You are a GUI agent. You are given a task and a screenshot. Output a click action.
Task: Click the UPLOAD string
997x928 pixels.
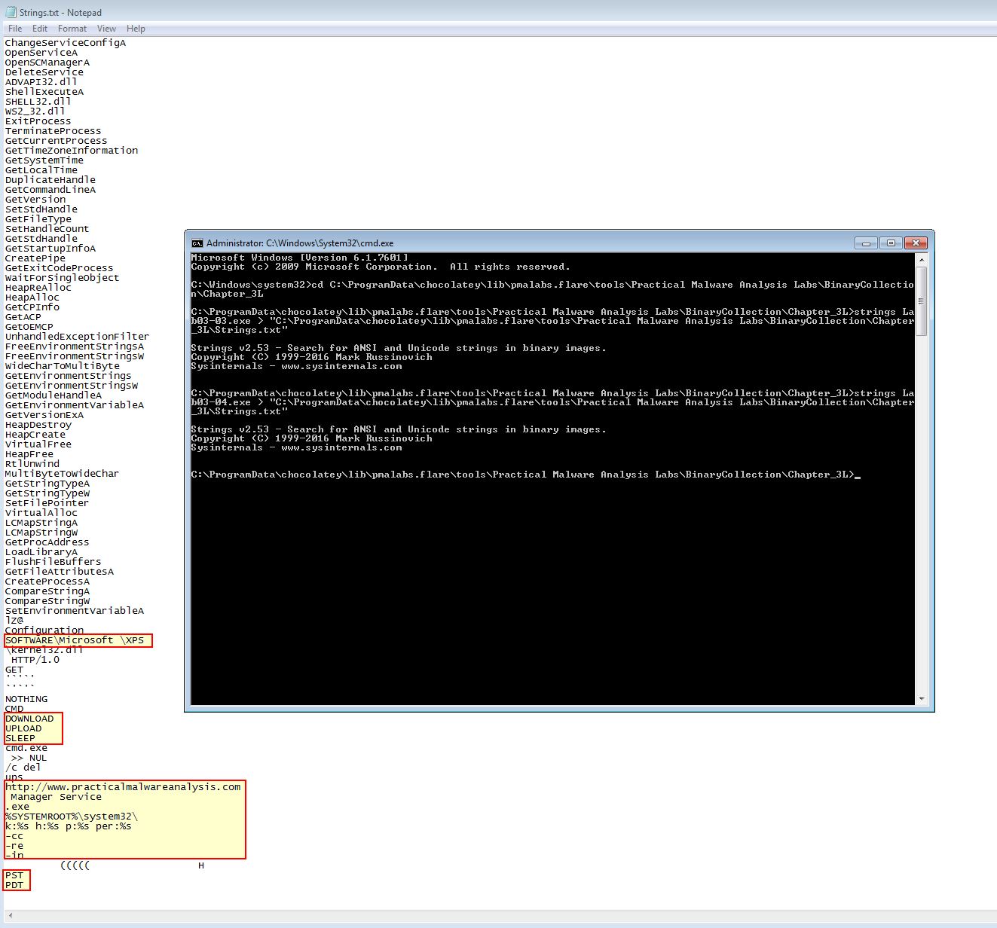(x=23, y=728)
